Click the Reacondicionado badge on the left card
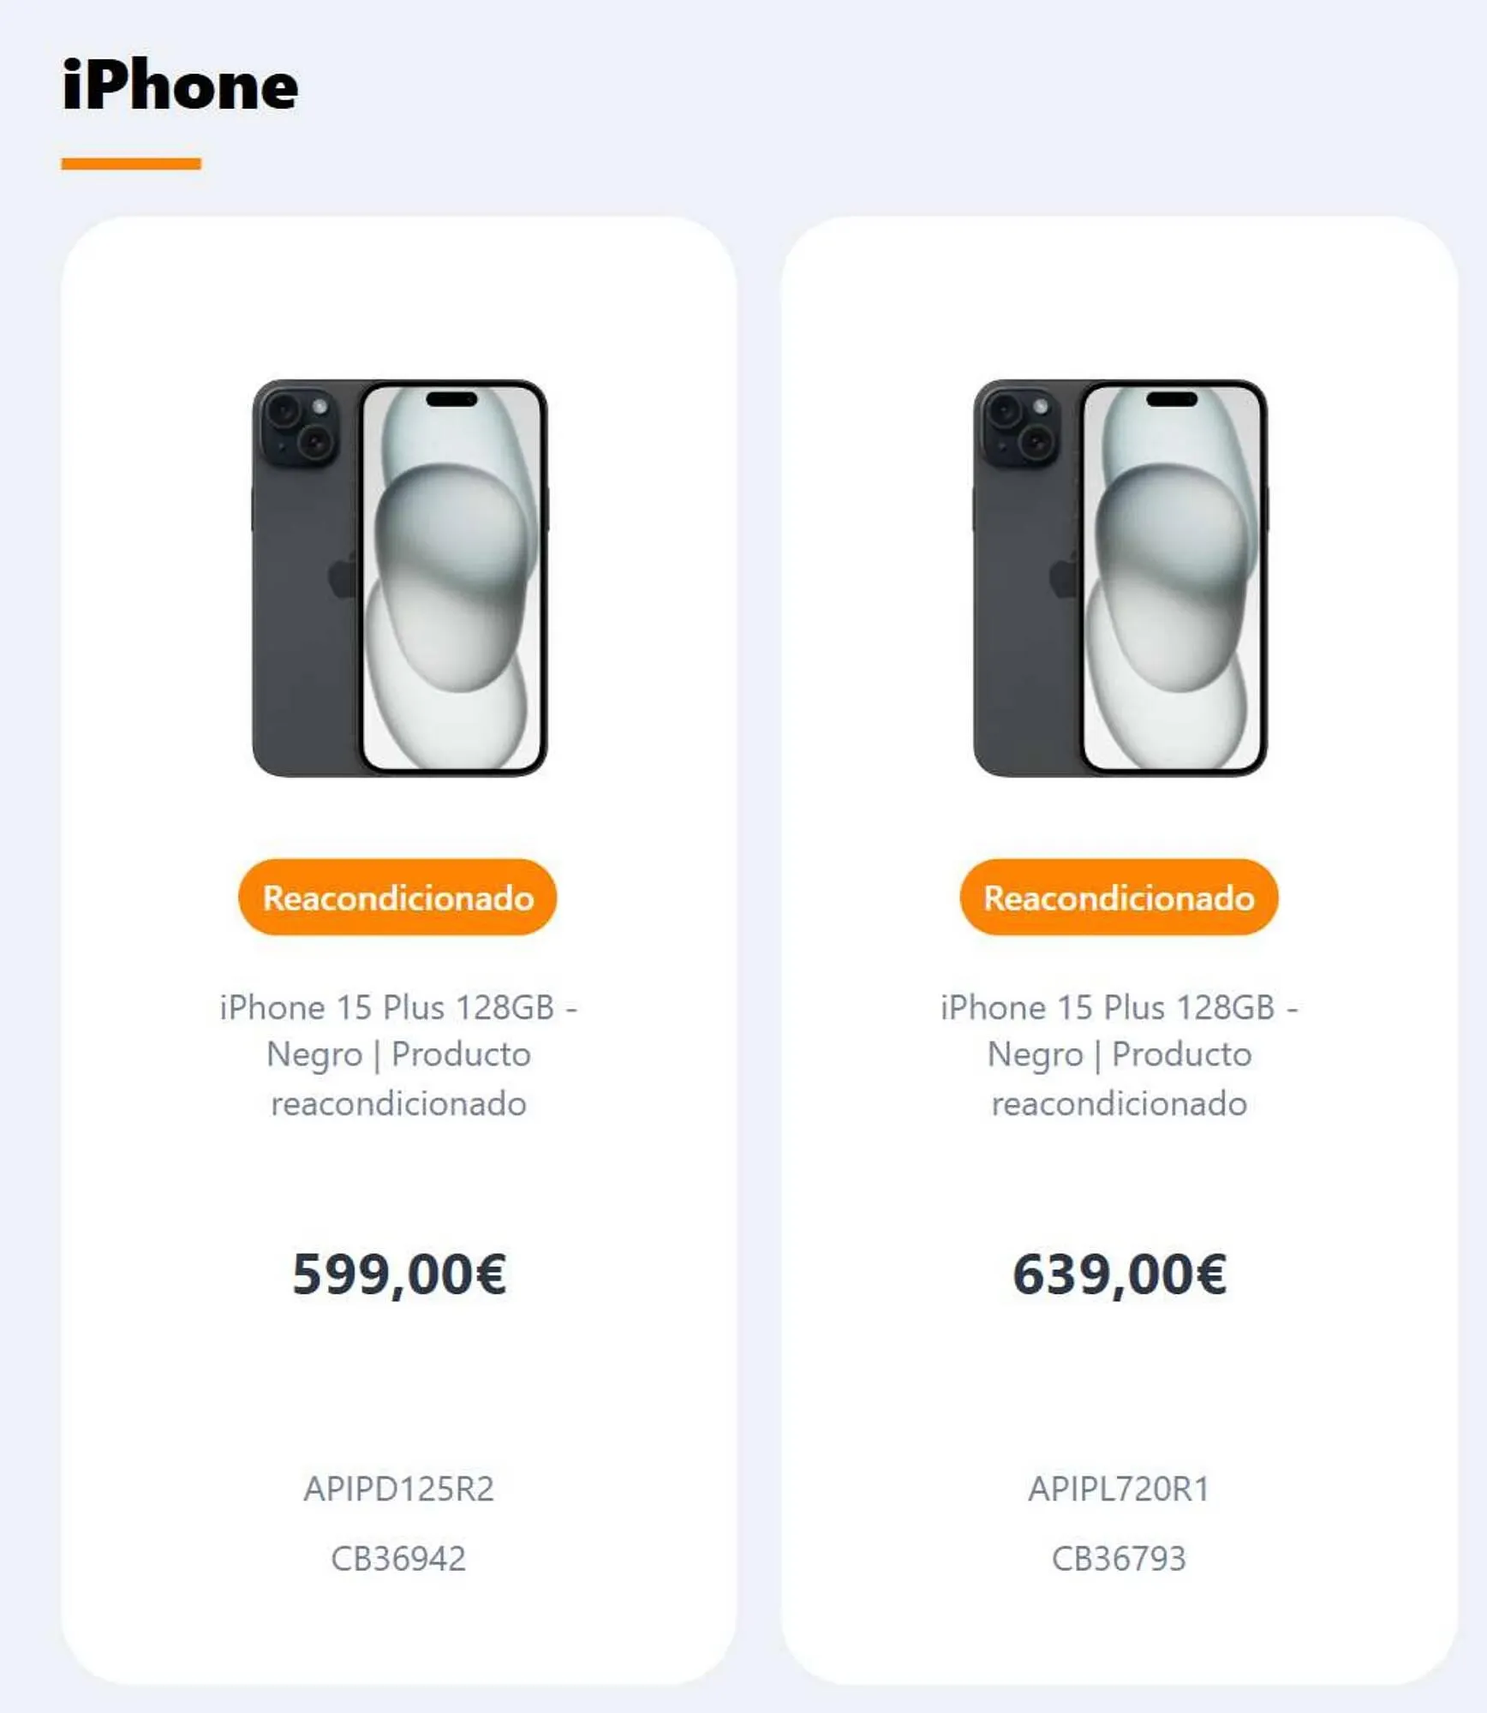 coord(398,897)
